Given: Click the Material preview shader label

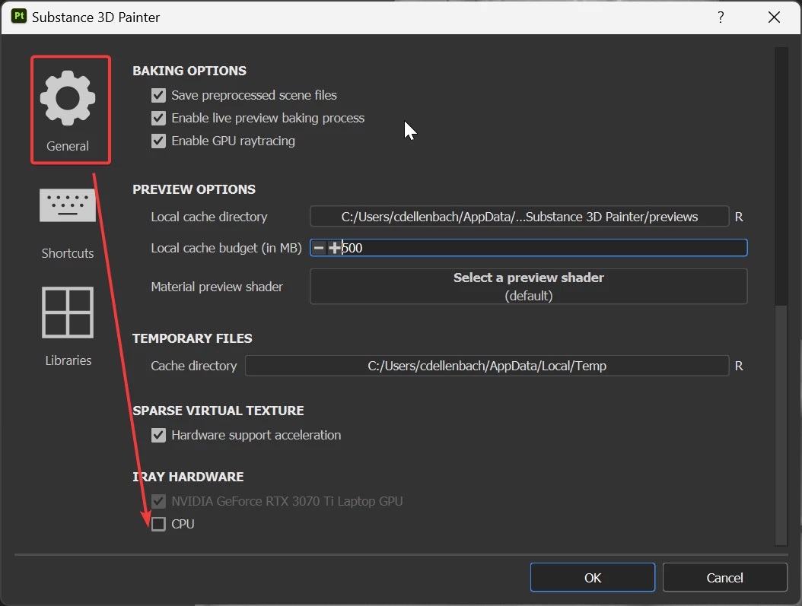Looking at the screenshot, I should (x=217, y=287).
